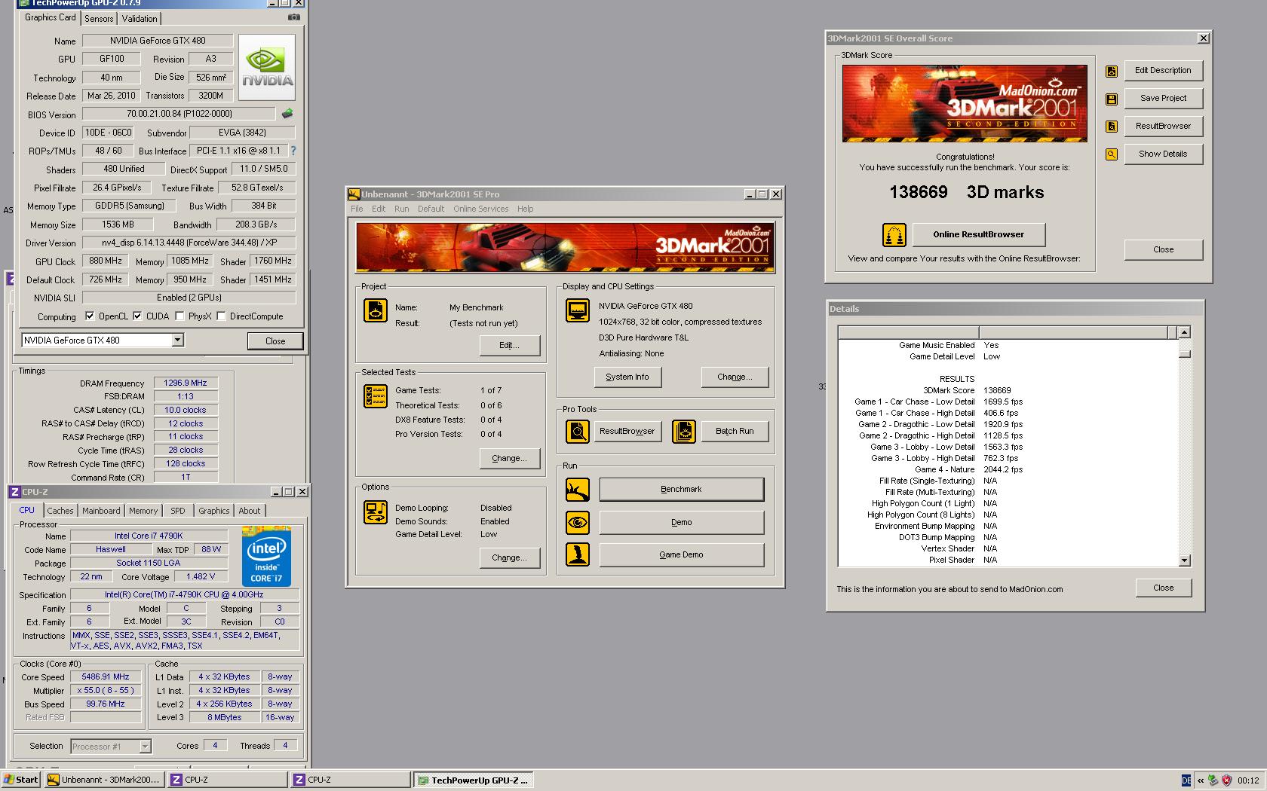Image resolution: width=1267 pixels, height=791 pixels.
Task: Open the GPU selection dropdown in GPU-Z
Action: coord(177,341)
